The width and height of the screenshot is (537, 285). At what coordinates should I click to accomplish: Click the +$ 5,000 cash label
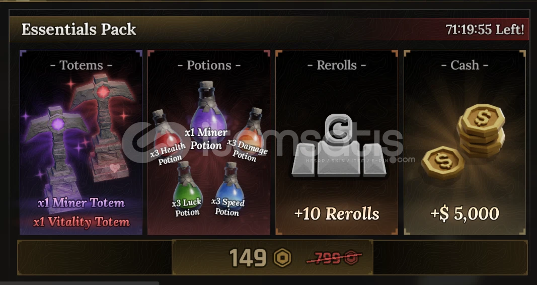point(465,213)
